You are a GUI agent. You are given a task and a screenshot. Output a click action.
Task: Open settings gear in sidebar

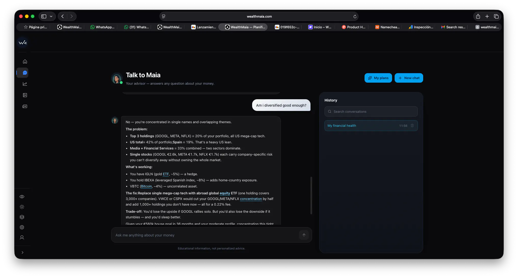tap(22, 227)
